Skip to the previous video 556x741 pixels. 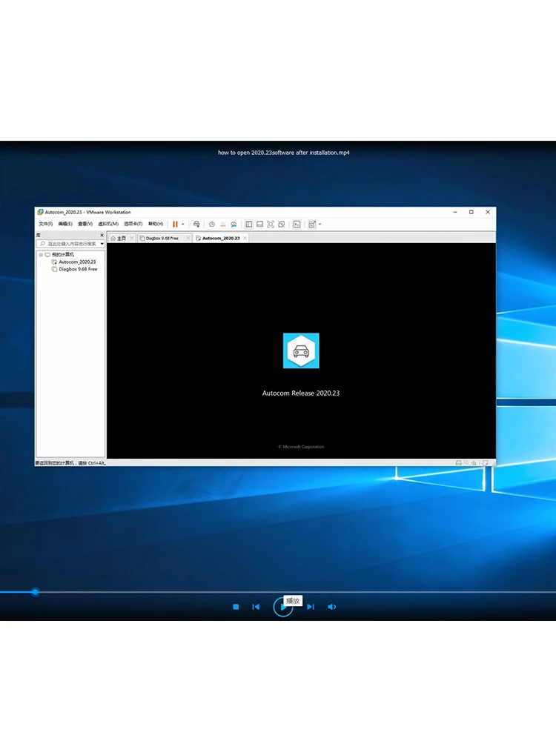tap(256, 607)
